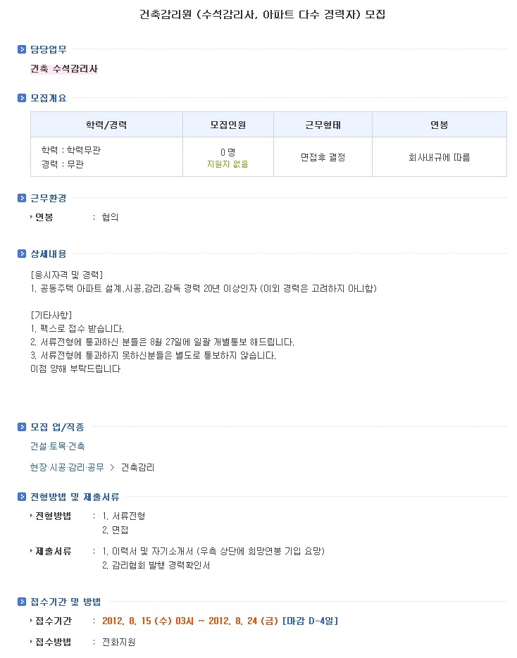Viewport: 517px width, 658px height.
Task: Open the 현장·시공·감리·공무 category link
Action: 67,468
